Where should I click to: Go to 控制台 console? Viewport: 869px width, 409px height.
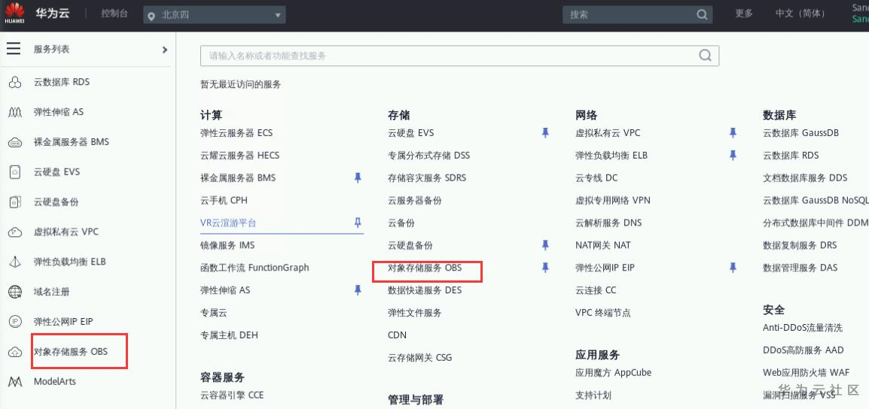pyautogui.click(x=114, y=14)
